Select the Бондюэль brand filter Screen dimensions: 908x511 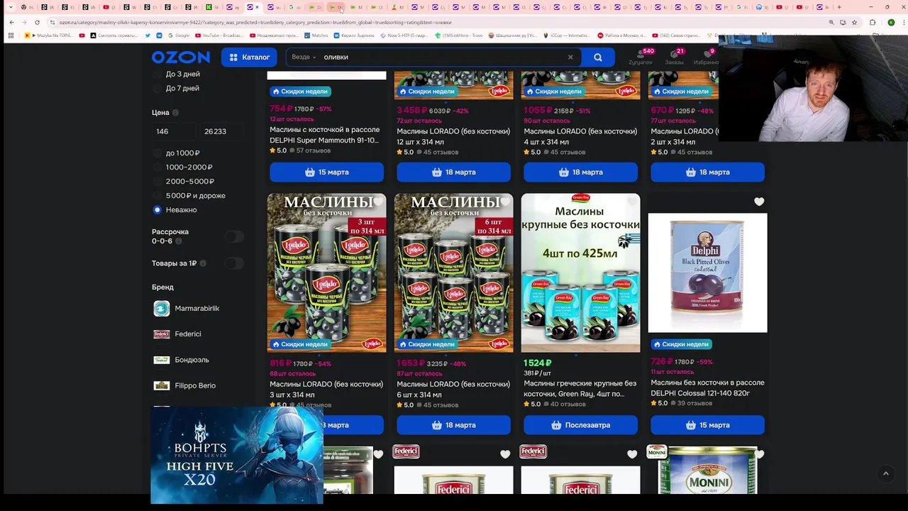[x=182, y=360]
